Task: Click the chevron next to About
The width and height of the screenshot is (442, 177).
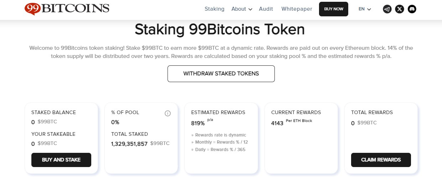Action: click(250, 9)
